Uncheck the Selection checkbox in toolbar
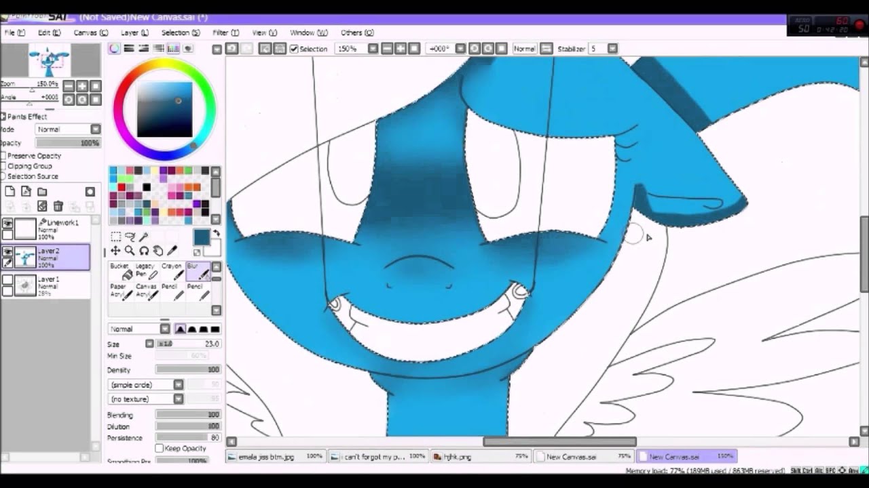The width and height of the screenshot is (869, 488). (294, 49)
